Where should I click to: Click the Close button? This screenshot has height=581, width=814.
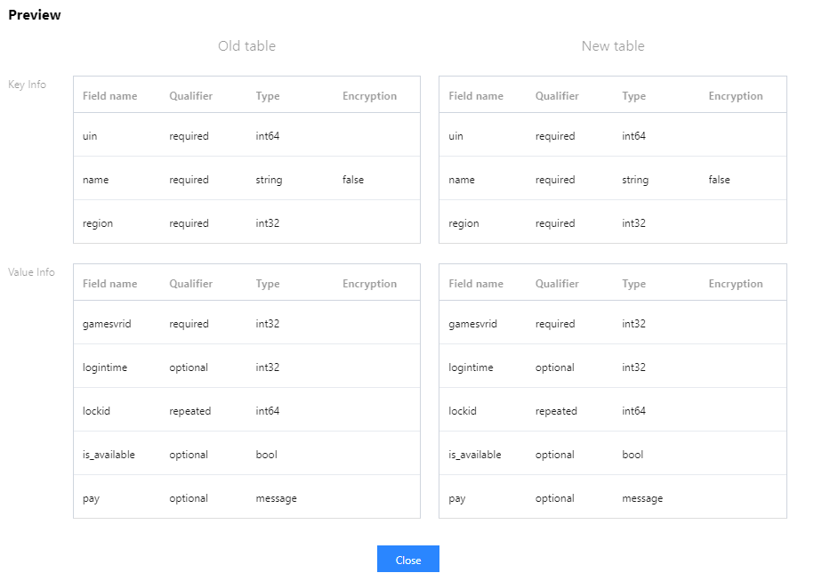coord(407,560)
